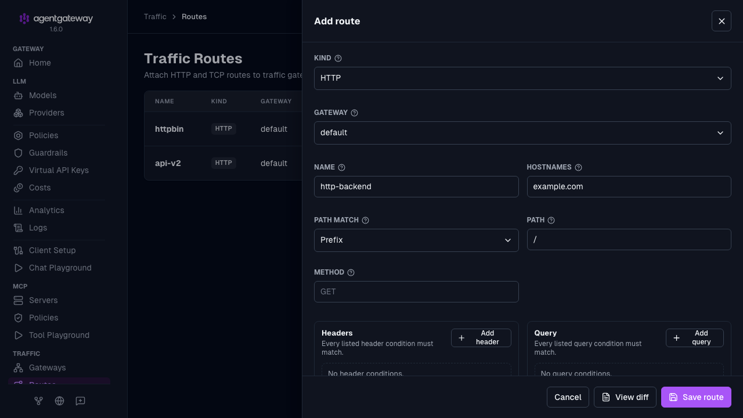Image resolution: width=743 pixels, height=418 pixels.
Task: Go to Guardrails in the sidebar
Action: pyautogui.click(x=59, y=153)
